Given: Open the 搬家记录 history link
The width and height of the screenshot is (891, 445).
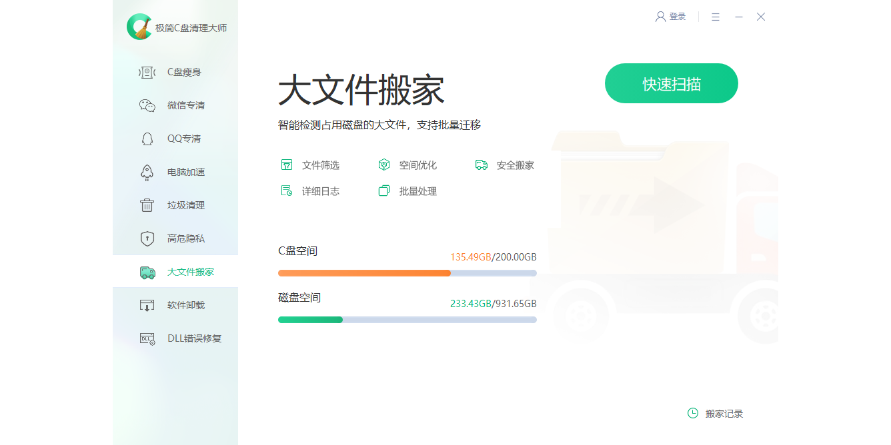Looking at the screenshot, I should pyautogui.click(x=724, y=414).
